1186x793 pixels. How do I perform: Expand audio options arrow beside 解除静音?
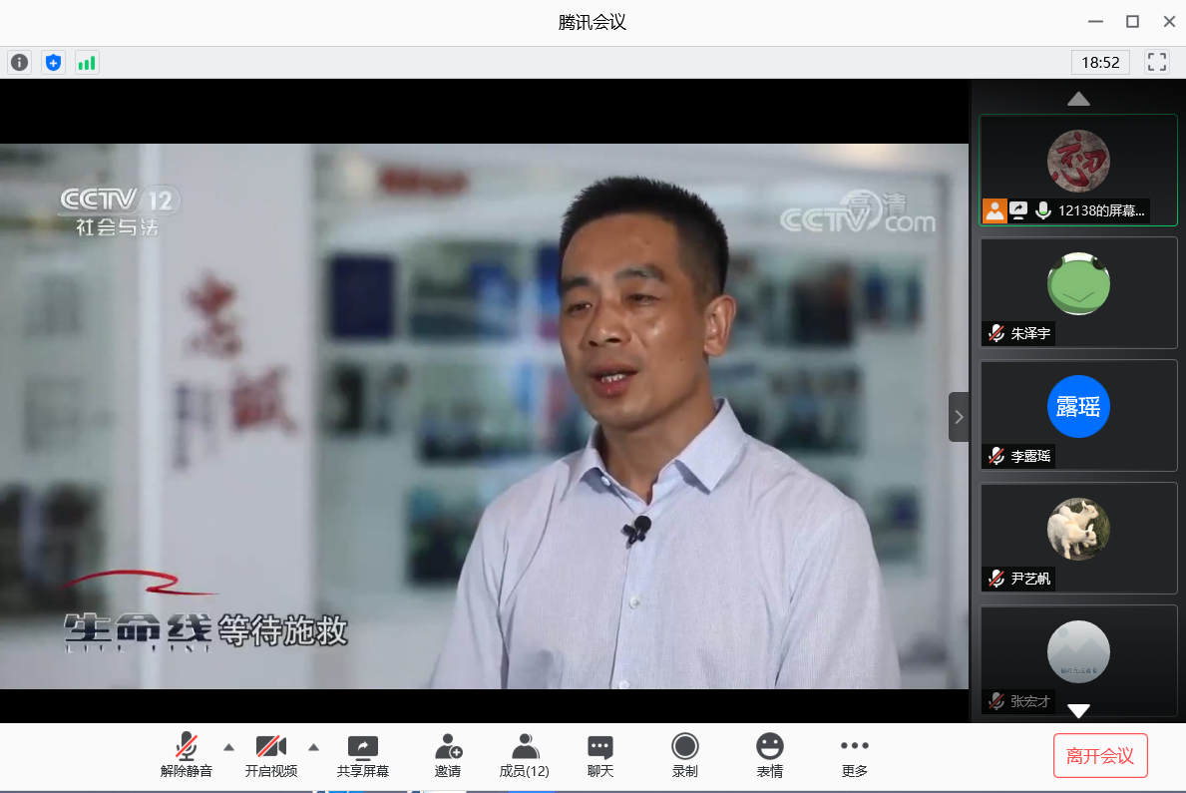pyautogui.click(x=228, y=747)
